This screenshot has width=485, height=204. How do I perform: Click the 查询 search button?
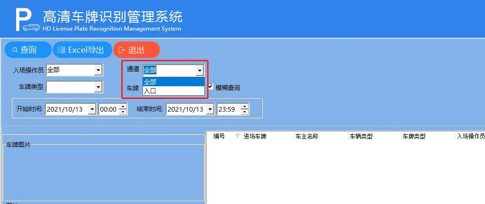click(x=28, y=50)
